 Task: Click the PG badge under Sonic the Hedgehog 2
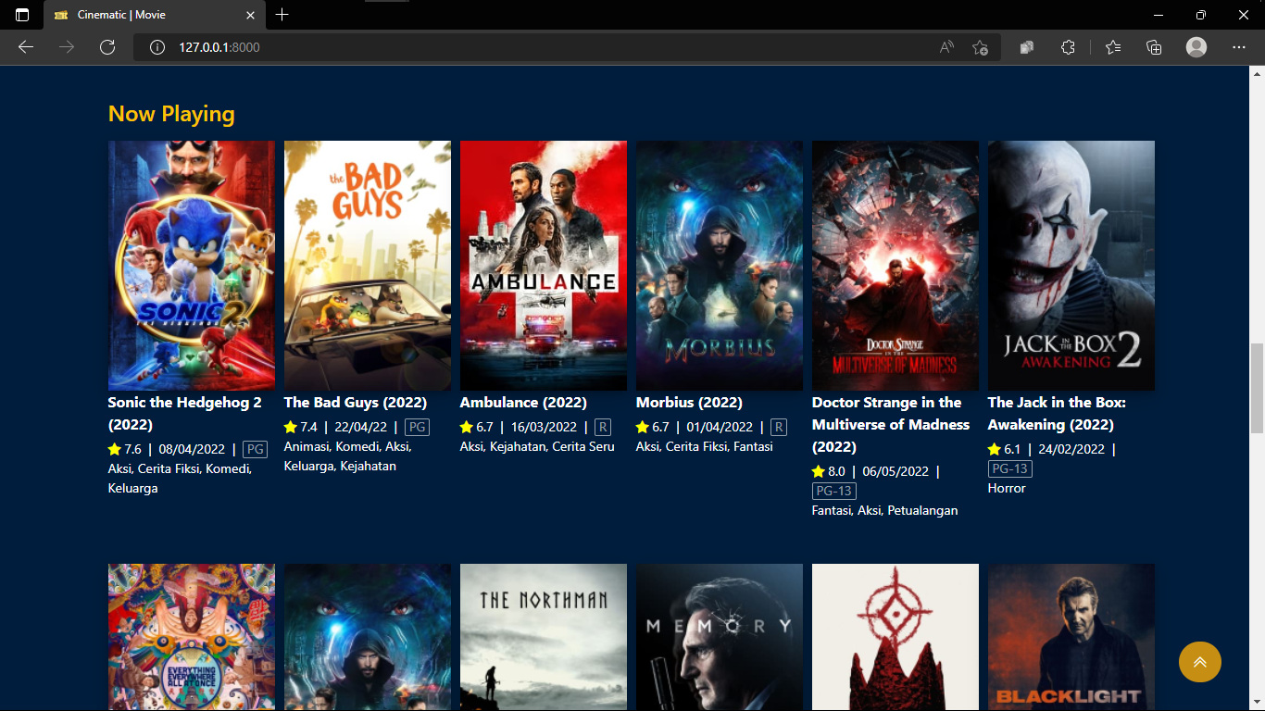point(255,449)
